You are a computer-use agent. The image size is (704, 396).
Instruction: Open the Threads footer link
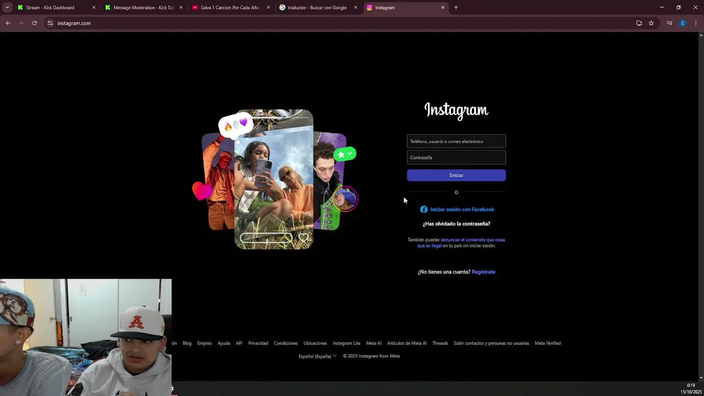[x=440, y=343]
